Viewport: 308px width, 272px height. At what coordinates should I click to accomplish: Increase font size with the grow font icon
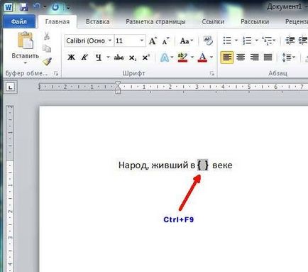click(153, 41)
